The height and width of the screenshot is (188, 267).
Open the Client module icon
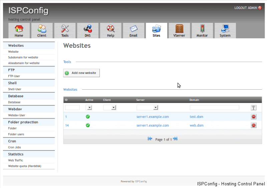pos(42,29)
